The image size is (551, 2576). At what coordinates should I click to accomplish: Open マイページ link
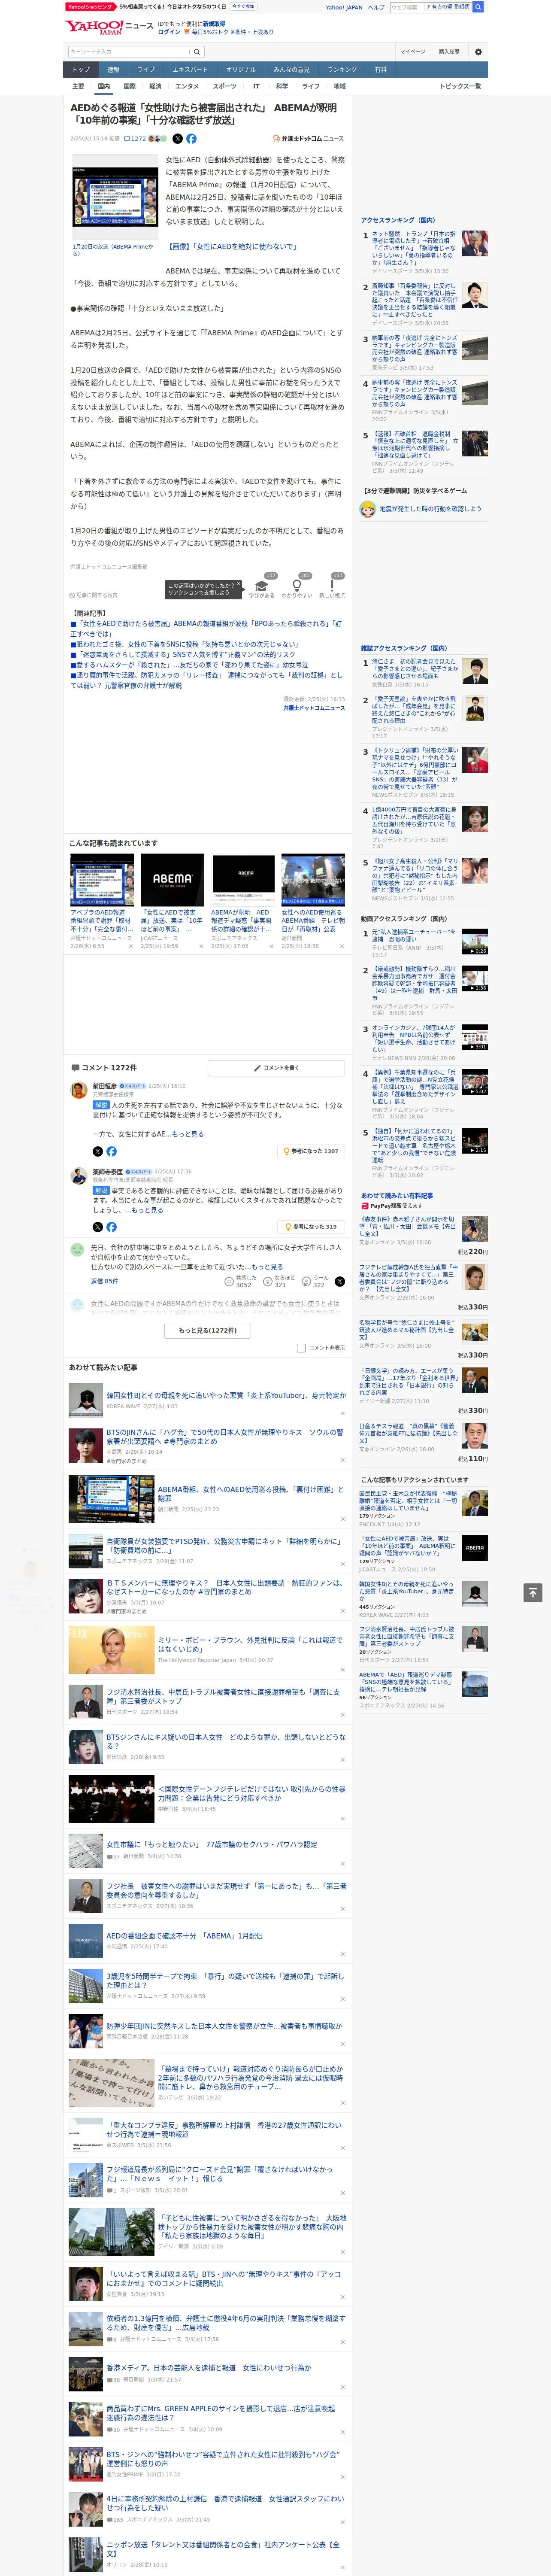[x=412, y=51]
